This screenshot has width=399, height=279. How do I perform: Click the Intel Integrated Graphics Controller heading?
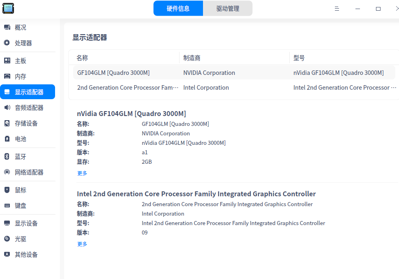[x=196, y=194]
